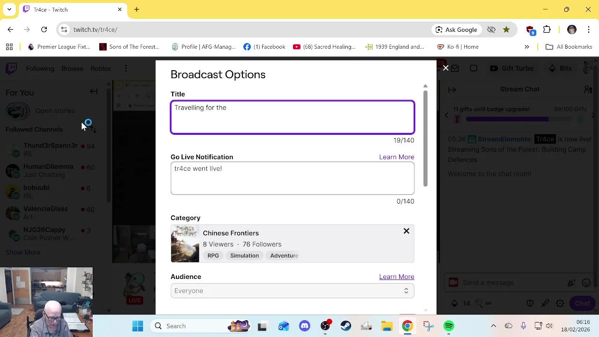
Task: Bookmark star in the address bar
Action: (506, 29)
